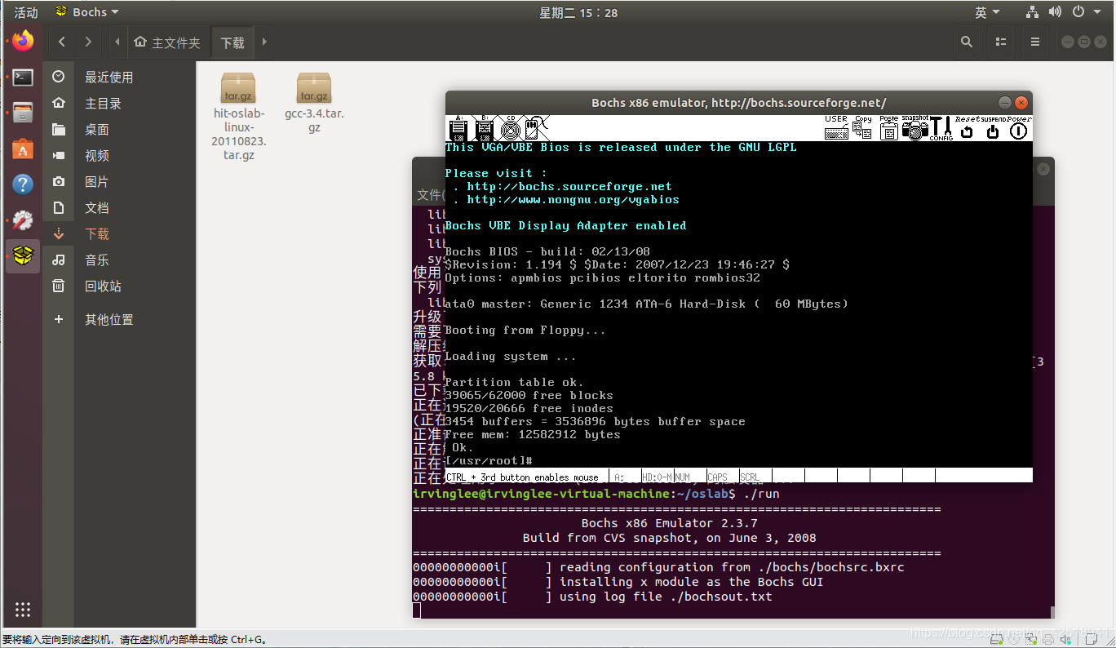Expand the system power menu arrow
Screen dimensions: 1116x648
point(1099,12)
